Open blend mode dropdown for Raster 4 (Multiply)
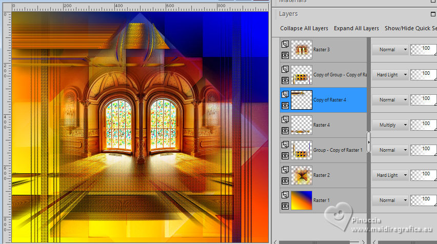This screenshot has height=244, width=437. point(390,125)
